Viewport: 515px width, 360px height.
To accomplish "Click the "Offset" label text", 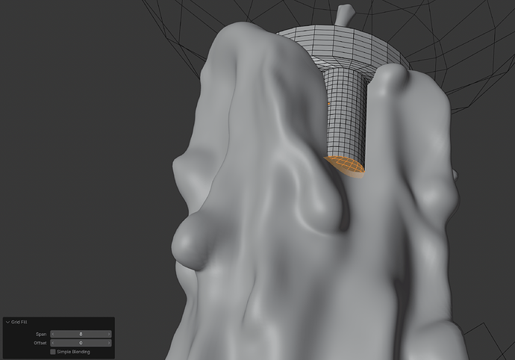I will 40,343.
